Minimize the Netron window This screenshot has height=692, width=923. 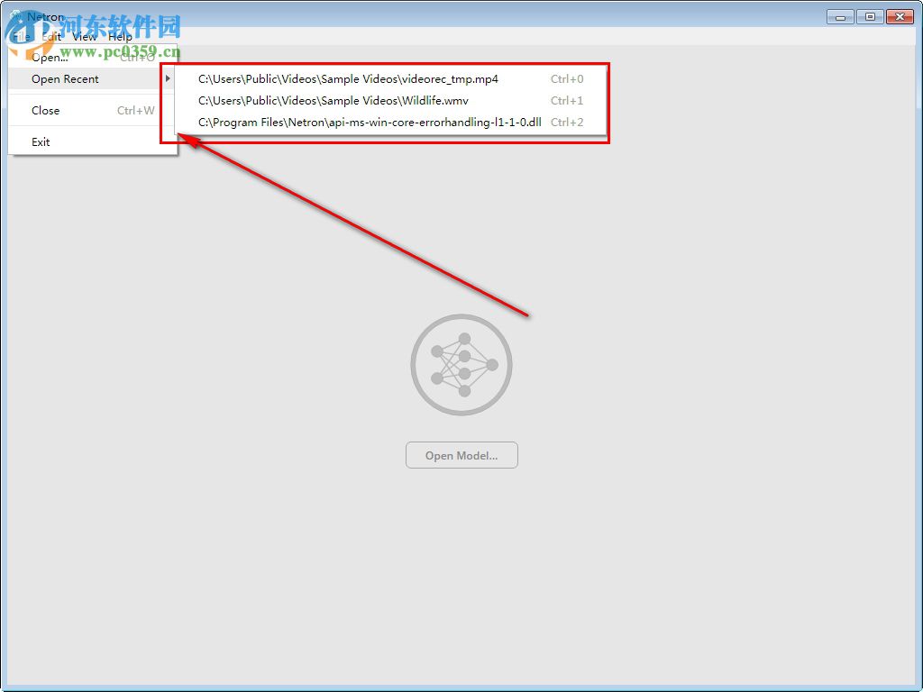tap(840, 17)
